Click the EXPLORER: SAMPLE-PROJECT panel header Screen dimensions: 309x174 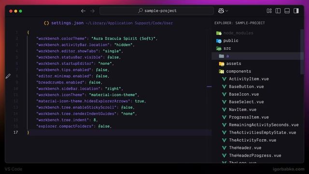[x=239, y=23]
